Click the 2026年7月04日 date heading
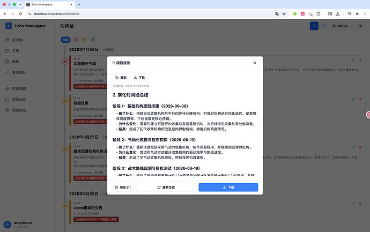 pyautogui.click(x=84, y=49)
